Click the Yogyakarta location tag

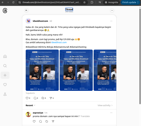(30, 93)
